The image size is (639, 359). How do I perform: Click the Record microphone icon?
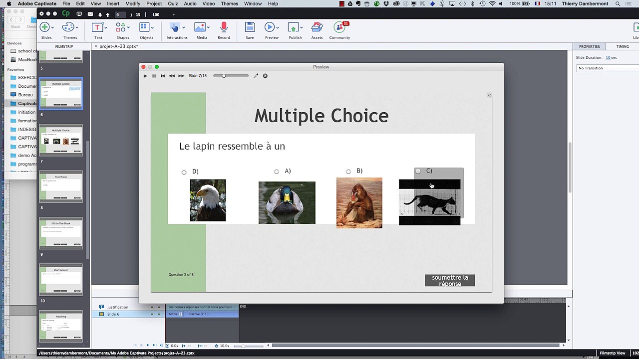tap(224, 27)
